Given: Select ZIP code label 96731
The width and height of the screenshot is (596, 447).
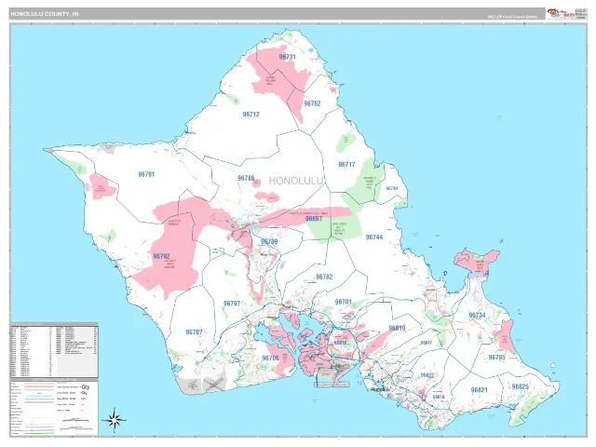Looking at the screenshot, I should [x=287, y=57].
